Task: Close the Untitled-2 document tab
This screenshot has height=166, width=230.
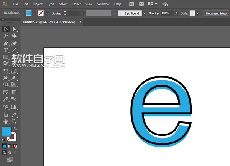Action: 80,22
